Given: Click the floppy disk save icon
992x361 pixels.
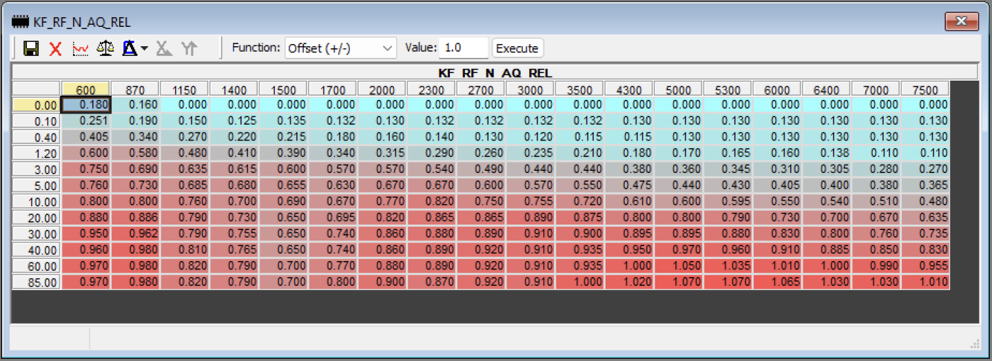Looking at the screenshot, I should click(x=30, y=48).
